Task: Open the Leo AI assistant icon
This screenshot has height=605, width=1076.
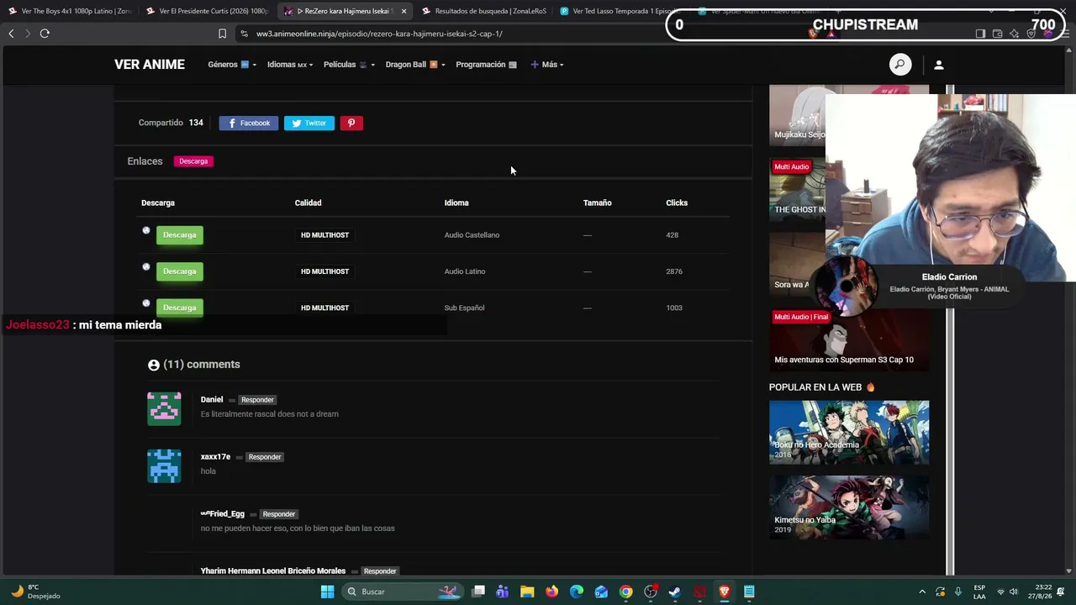Action: (1015, 34)
